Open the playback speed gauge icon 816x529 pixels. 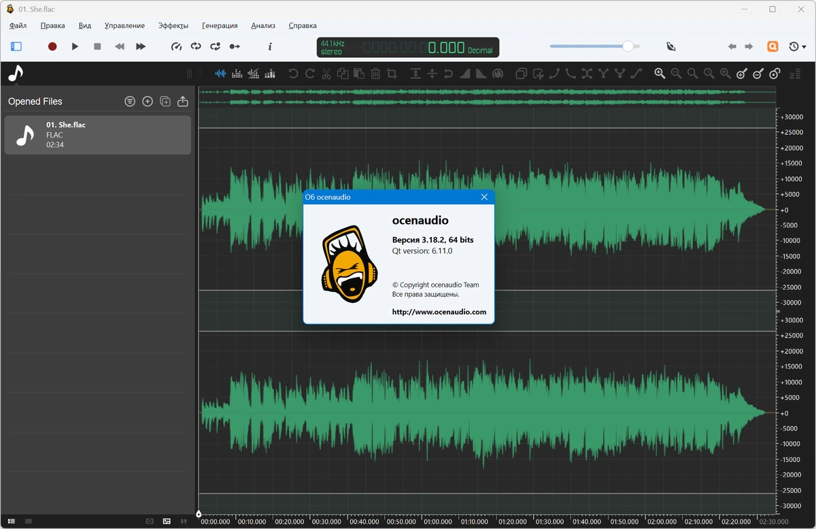click(x=177, y=46)
